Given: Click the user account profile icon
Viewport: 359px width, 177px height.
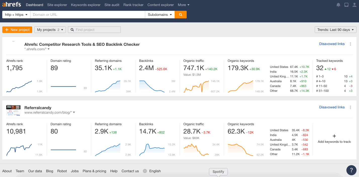Looking at the screenshot, I should 354,5.
